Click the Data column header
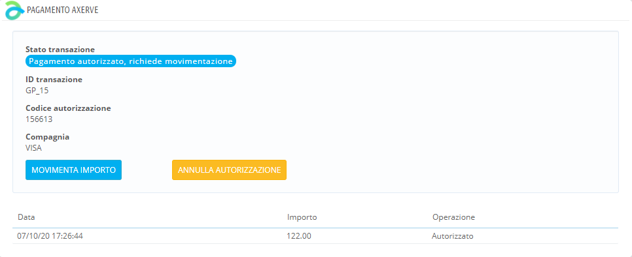Viewport: 632px width, 257px height. (26, 217)
